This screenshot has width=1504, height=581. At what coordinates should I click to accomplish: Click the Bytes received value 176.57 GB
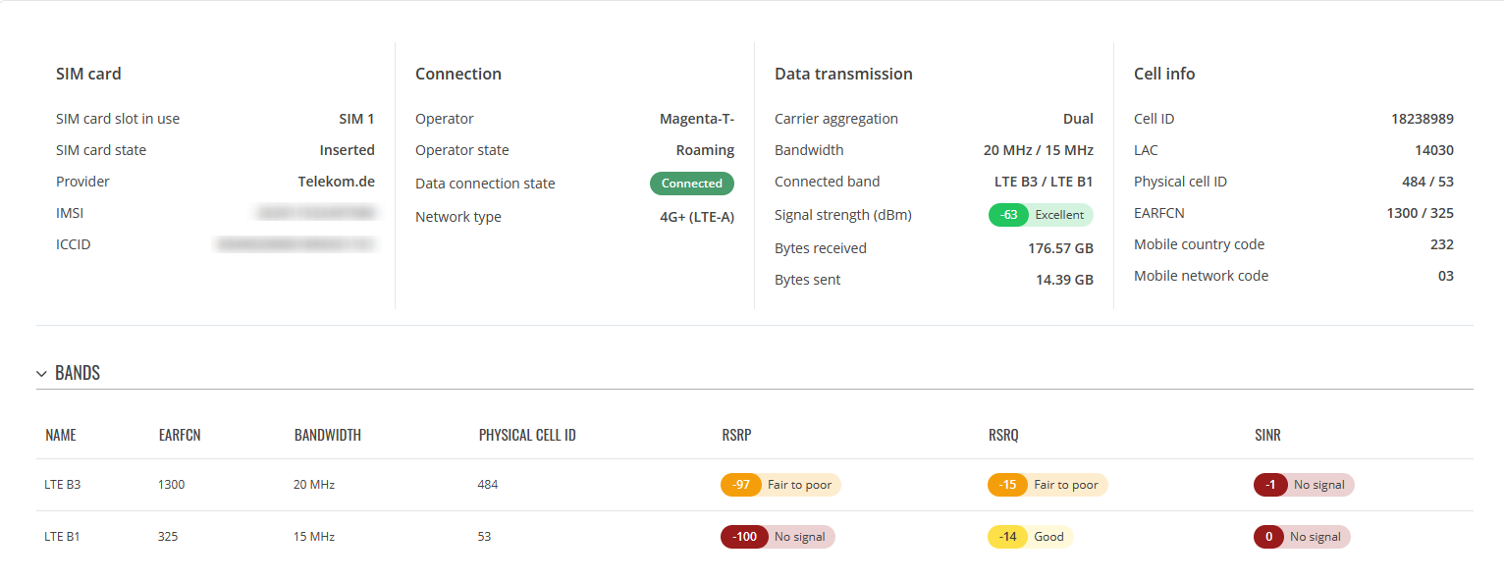tap(1060, 248)
